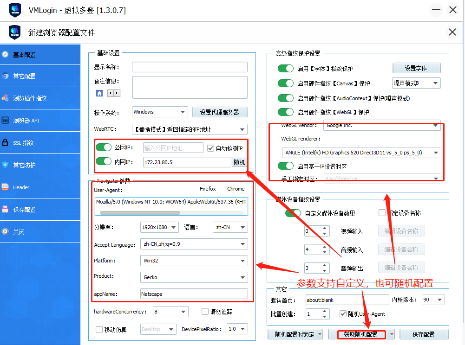465x345 pixels.
Task: Click the API icon beside 浏览器 API
Action: [5, 120]
